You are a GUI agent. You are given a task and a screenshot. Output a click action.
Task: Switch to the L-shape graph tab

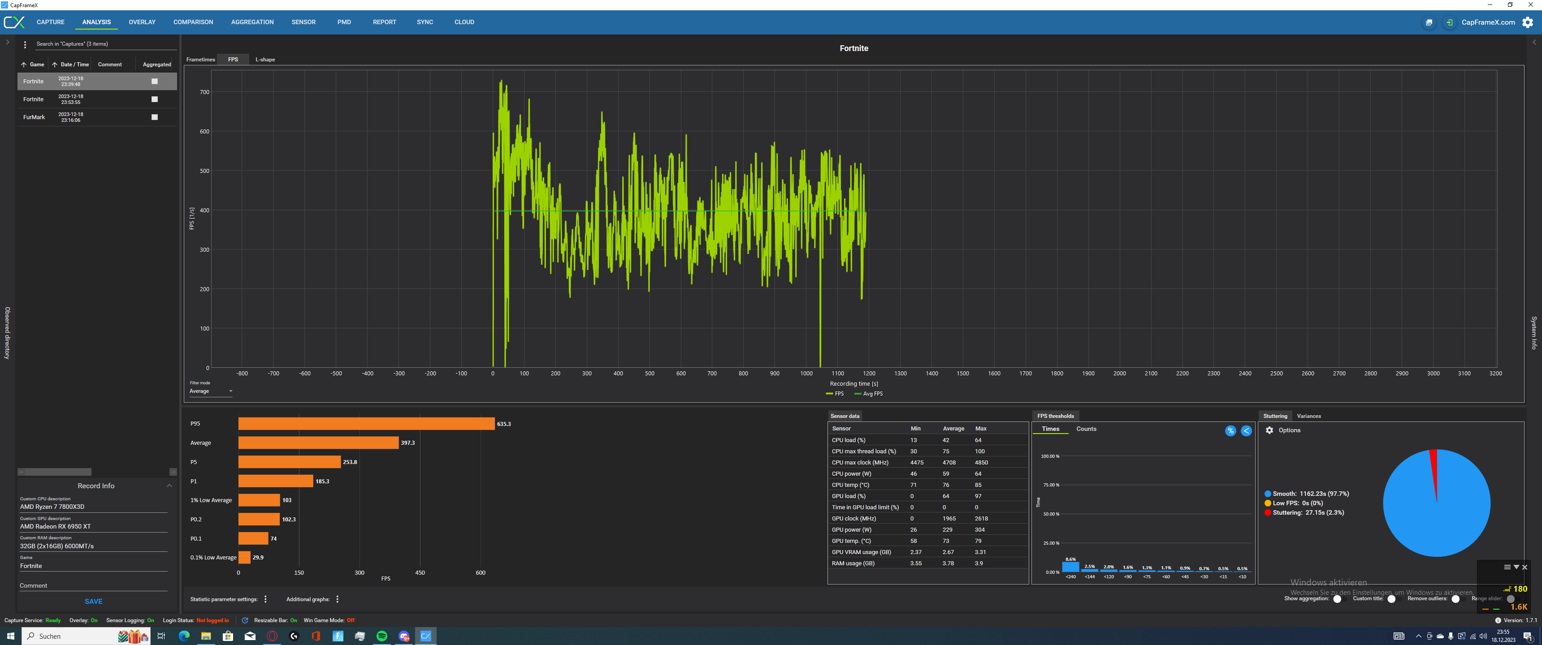(x=264, y=59)
